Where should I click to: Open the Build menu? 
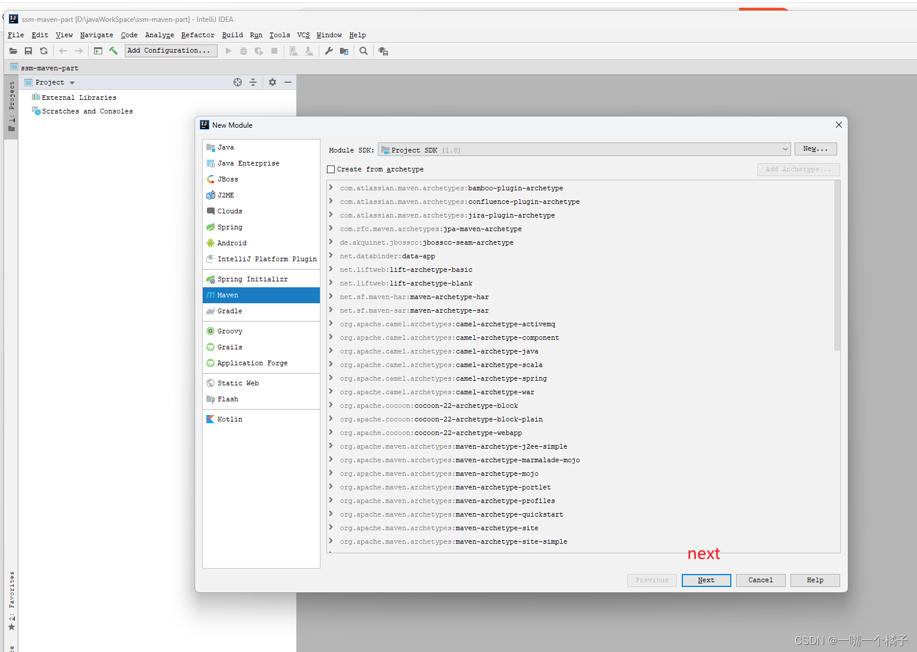tap(232, 35)
